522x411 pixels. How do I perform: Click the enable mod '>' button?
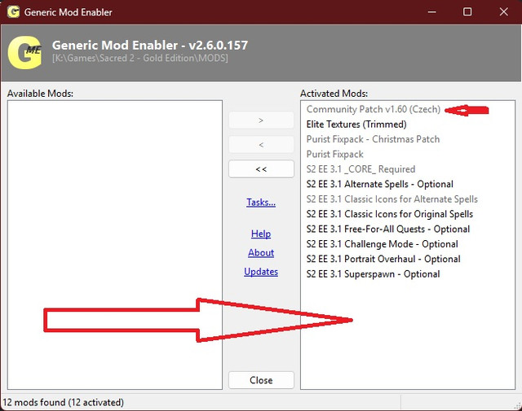[261, 120]
